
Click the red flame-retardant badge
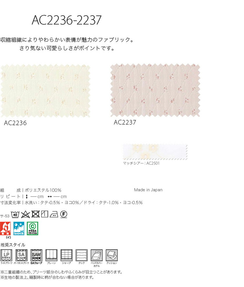(x=6, y=228)
